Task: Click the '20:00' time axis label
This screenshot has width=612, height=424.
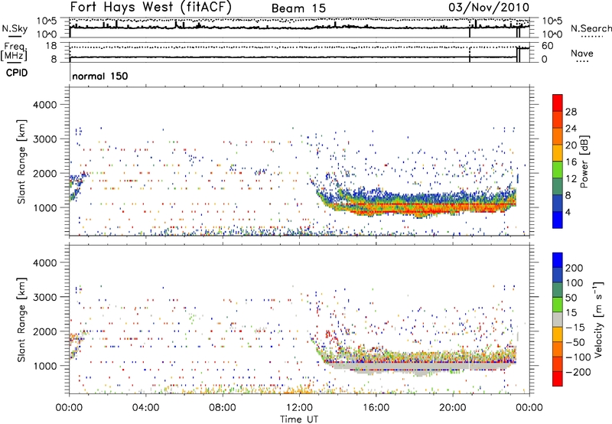Action: 453,408
